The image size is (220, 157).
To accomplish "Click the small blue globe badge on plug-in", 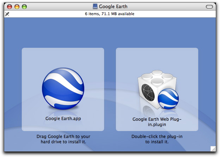I will tap(168, 100).
